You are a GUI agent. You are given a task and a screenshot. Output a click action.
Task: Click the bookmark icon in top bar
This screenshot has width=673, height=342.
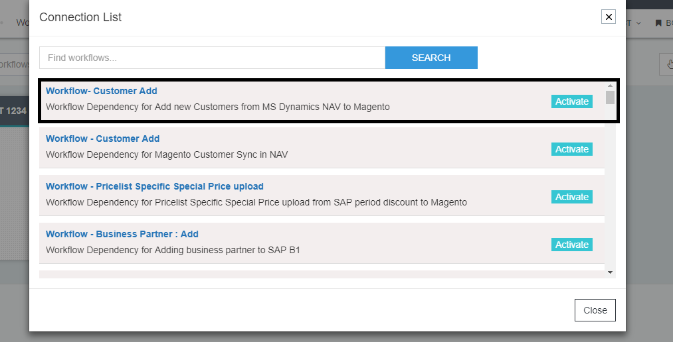click(x=658, y=23)
